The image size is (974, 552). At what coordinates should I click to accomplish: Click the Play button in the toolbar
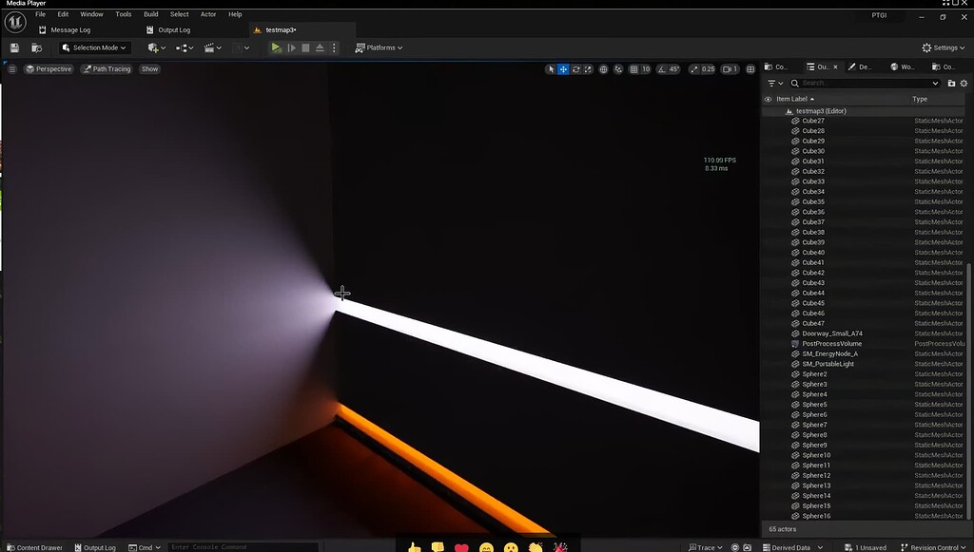point(276,48)
